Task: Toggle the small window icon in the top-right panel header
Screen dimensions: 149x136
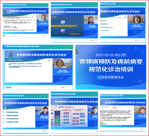Action: tap(145, 4)
